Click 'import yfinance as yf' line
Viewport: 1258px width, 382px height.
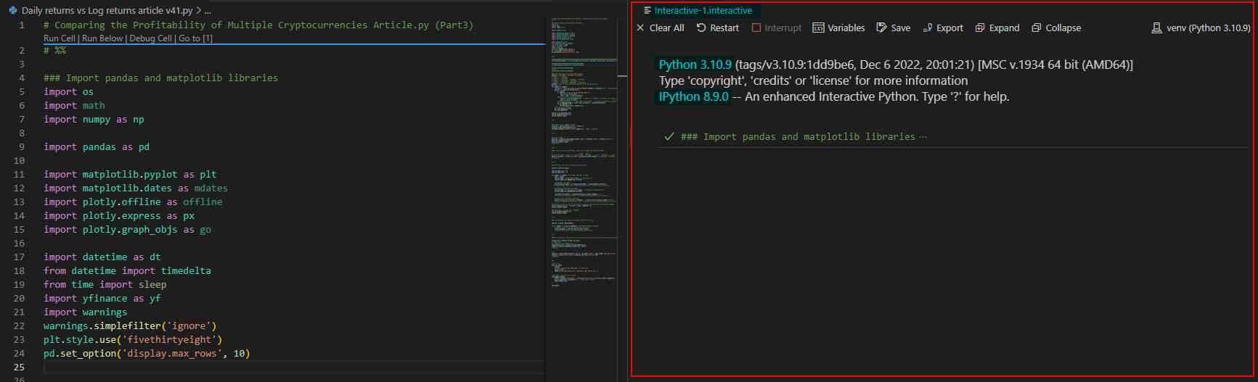pyautogui.click(x=102, y=298)
